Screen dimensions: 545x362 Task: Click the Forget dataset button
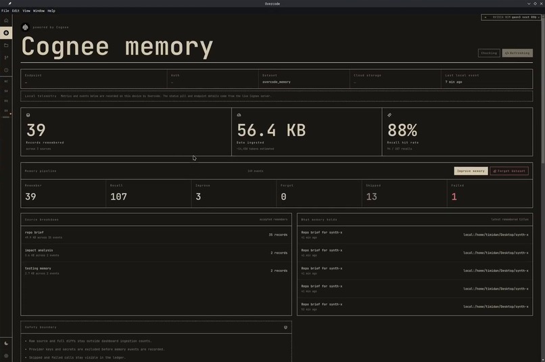(509, 171)
